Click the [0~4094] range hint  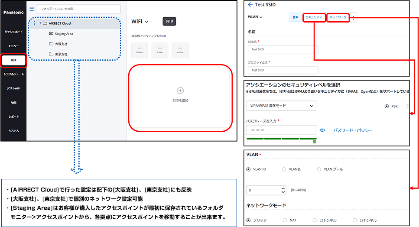(298, 190)
